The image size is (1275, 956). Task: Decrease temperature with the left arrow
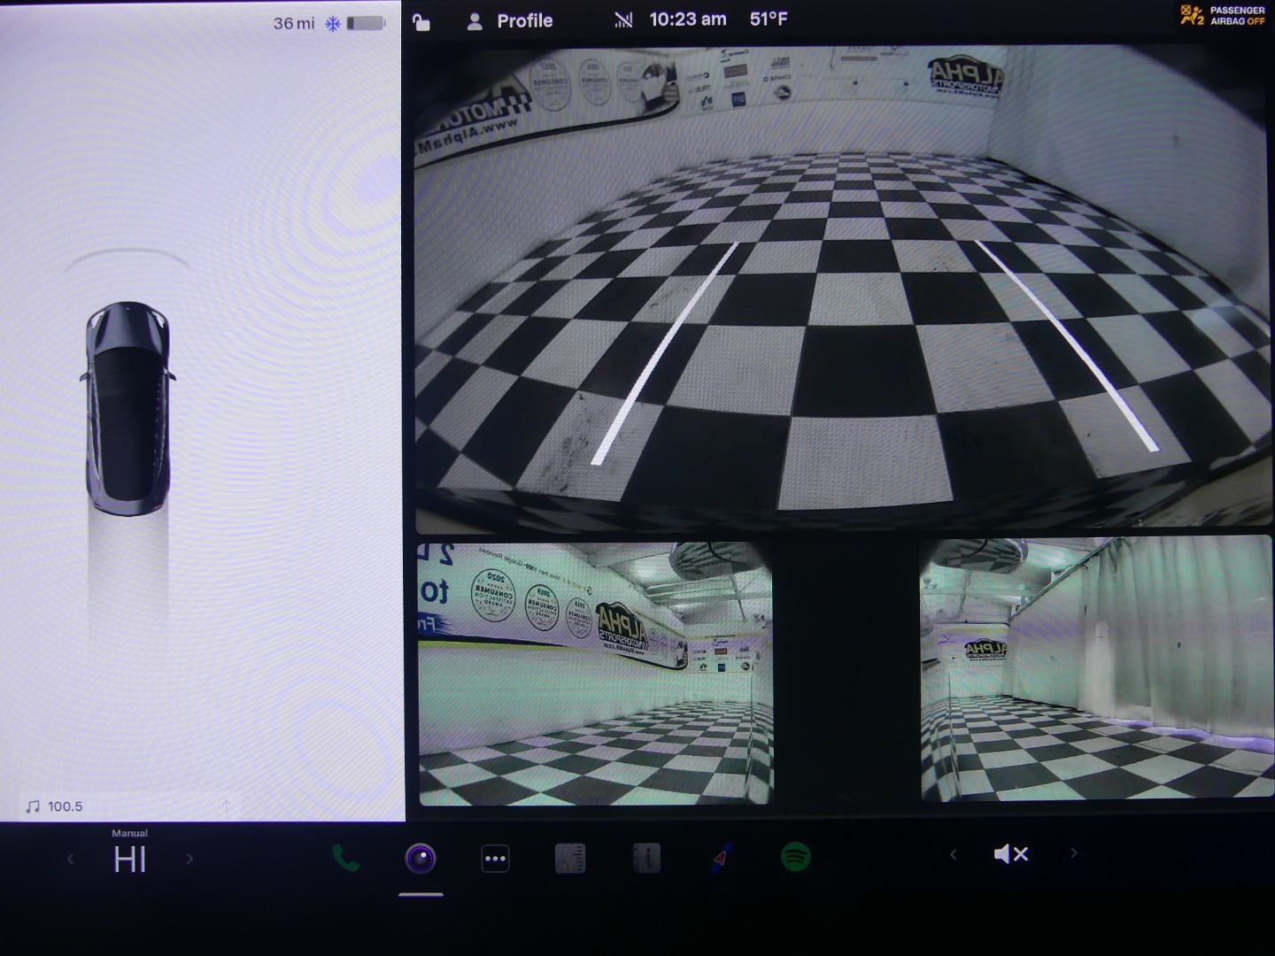point(71,860)
